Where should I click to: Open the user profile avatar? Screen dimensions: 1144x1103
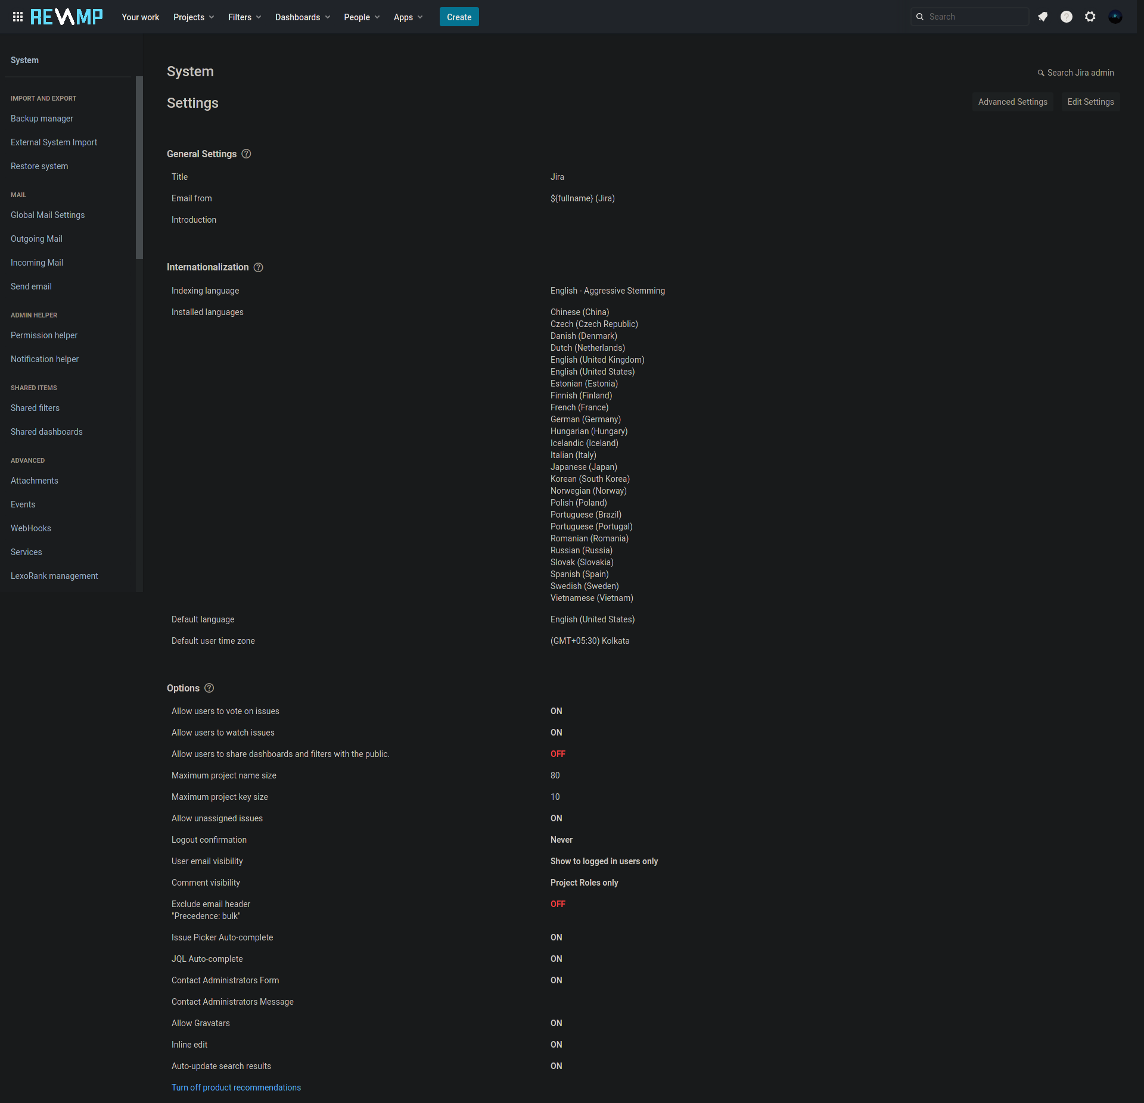point(1115,17)
